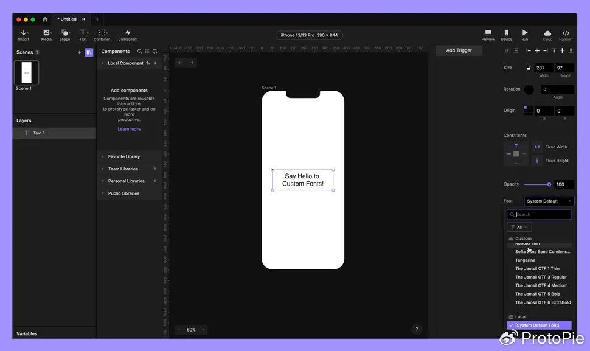Open the Import tool in the toolbar

pos(24,35)
